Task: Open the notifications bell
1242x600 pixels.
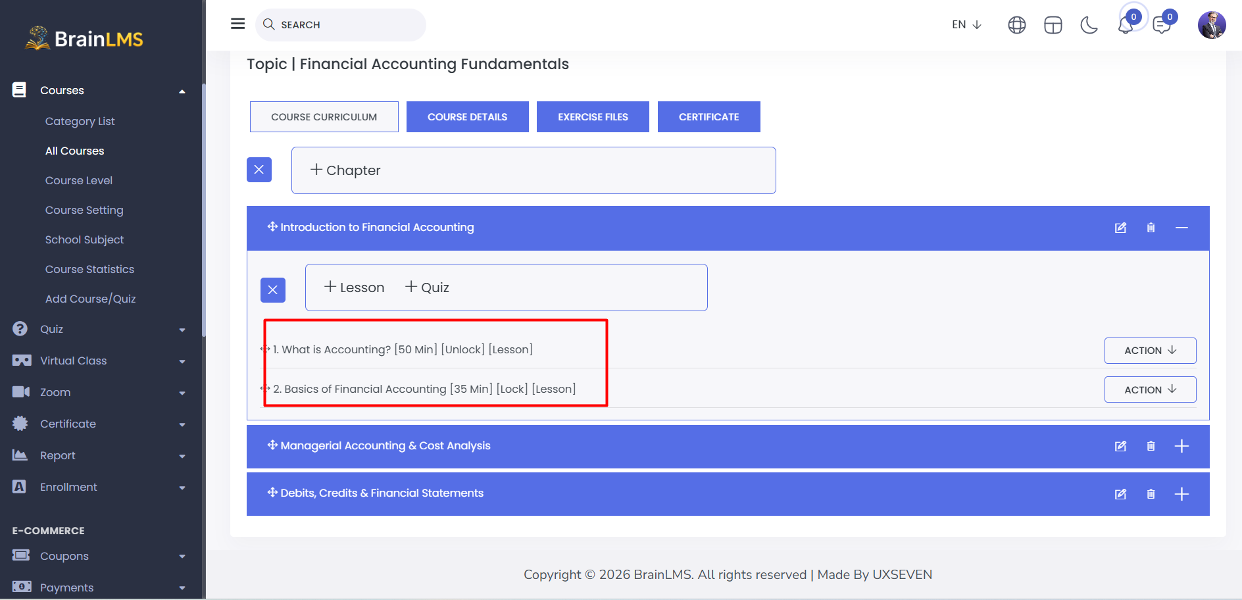Action: click(x=1126, y=25)
